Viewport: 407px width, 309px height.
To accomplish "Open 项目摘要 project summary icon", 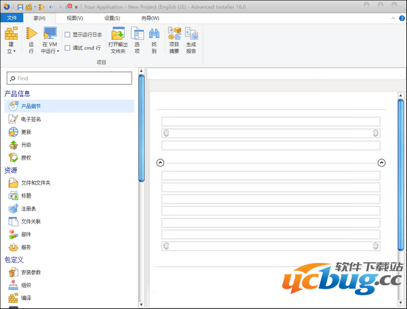I will pos(174,34).
